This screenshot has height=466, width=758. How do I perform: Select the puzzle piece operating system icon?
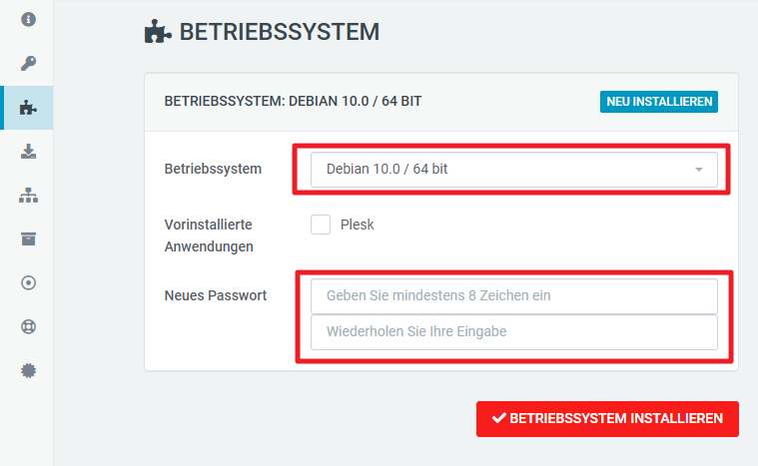coord(28,108)
